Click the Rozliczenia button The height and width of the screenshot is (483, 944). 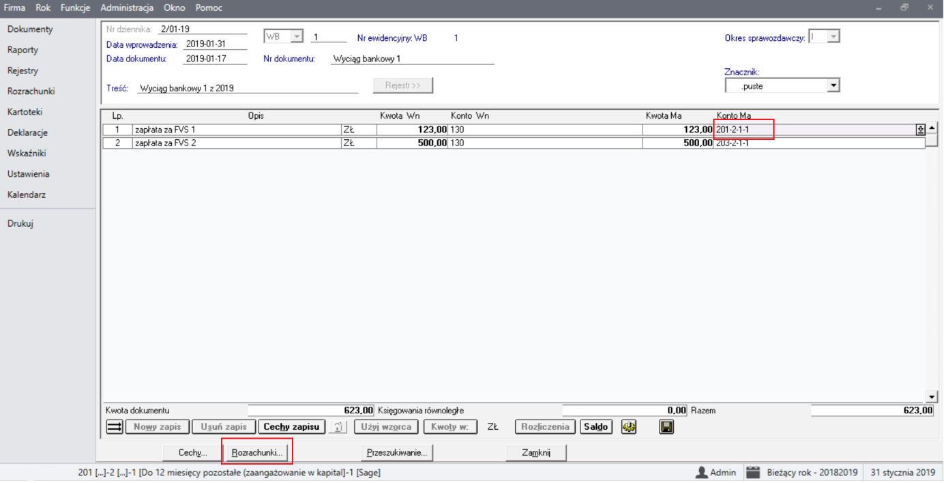pyautogui.click(x=546, y=427)
